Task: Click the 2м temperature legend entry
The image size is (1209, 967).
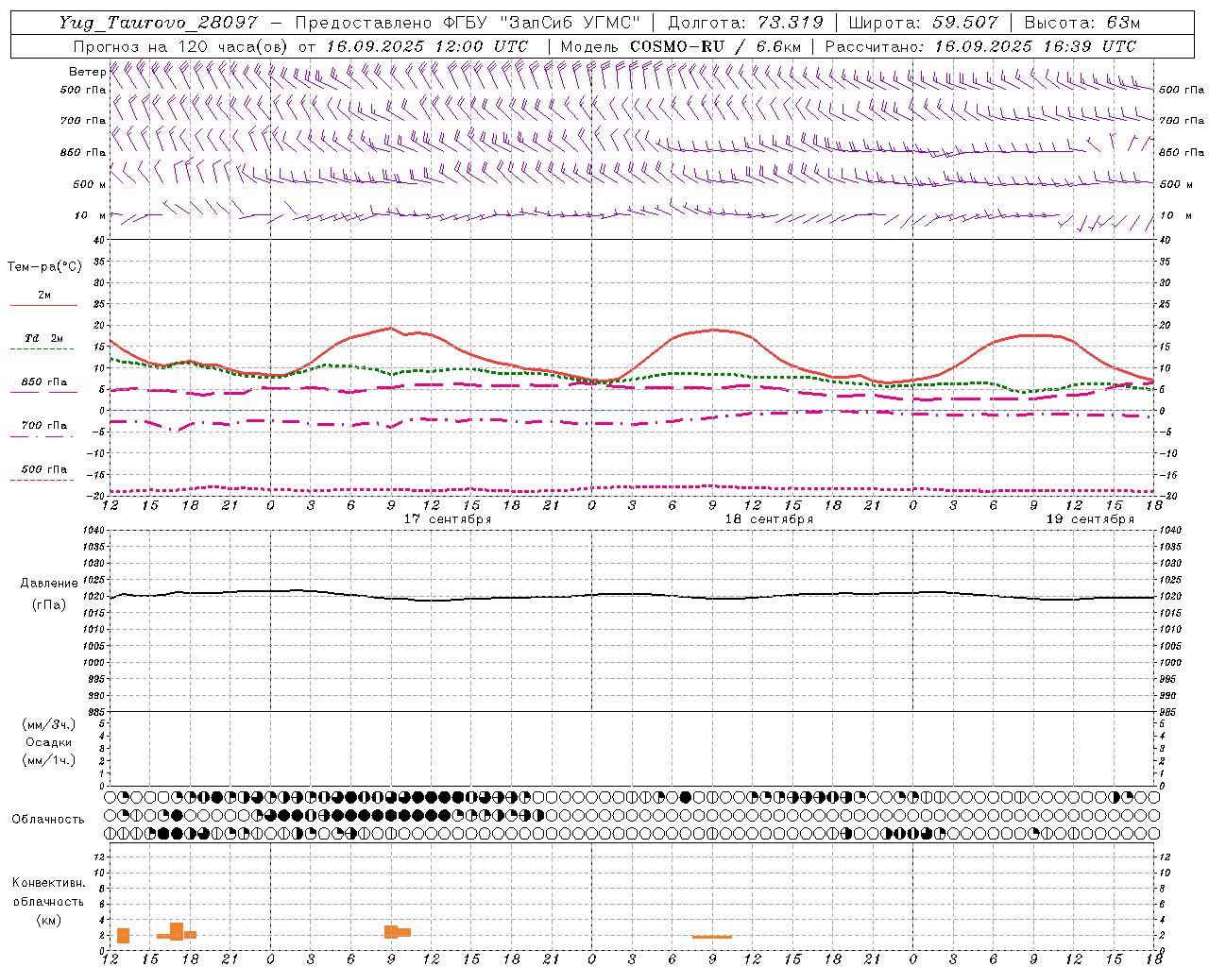Action: point(44,295)
